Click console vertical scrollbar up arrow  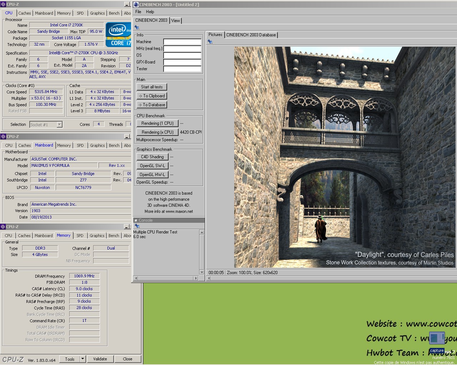(202, 232)
